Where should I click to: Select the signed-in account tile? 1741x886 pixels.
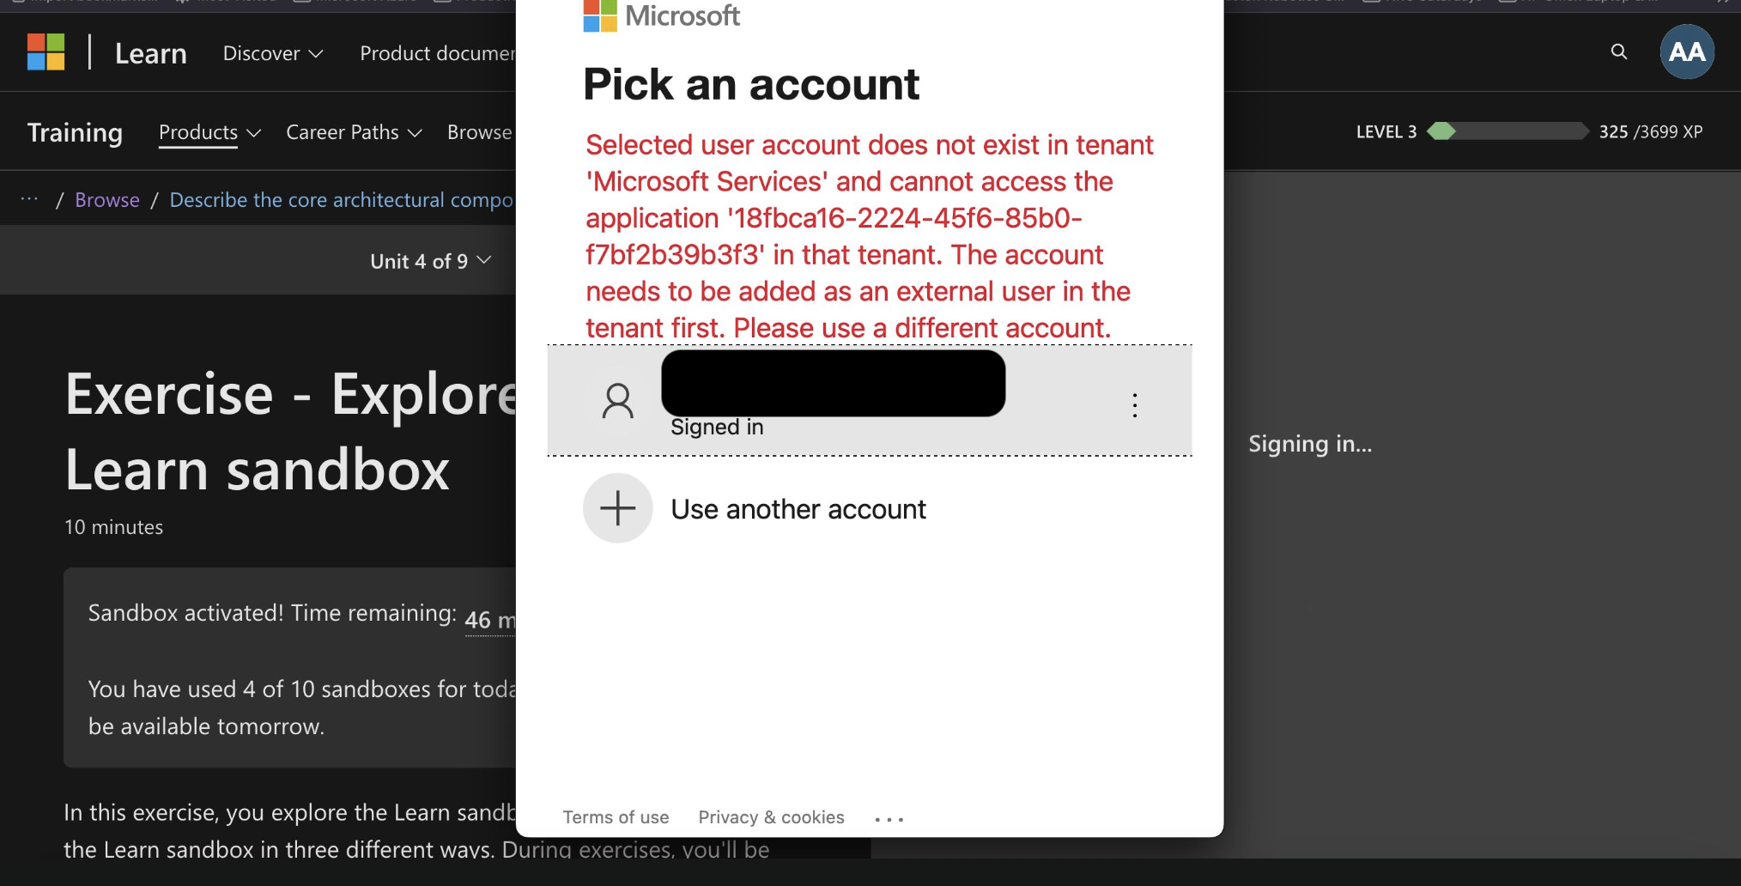pyautogui.click(x=869, y=401)
